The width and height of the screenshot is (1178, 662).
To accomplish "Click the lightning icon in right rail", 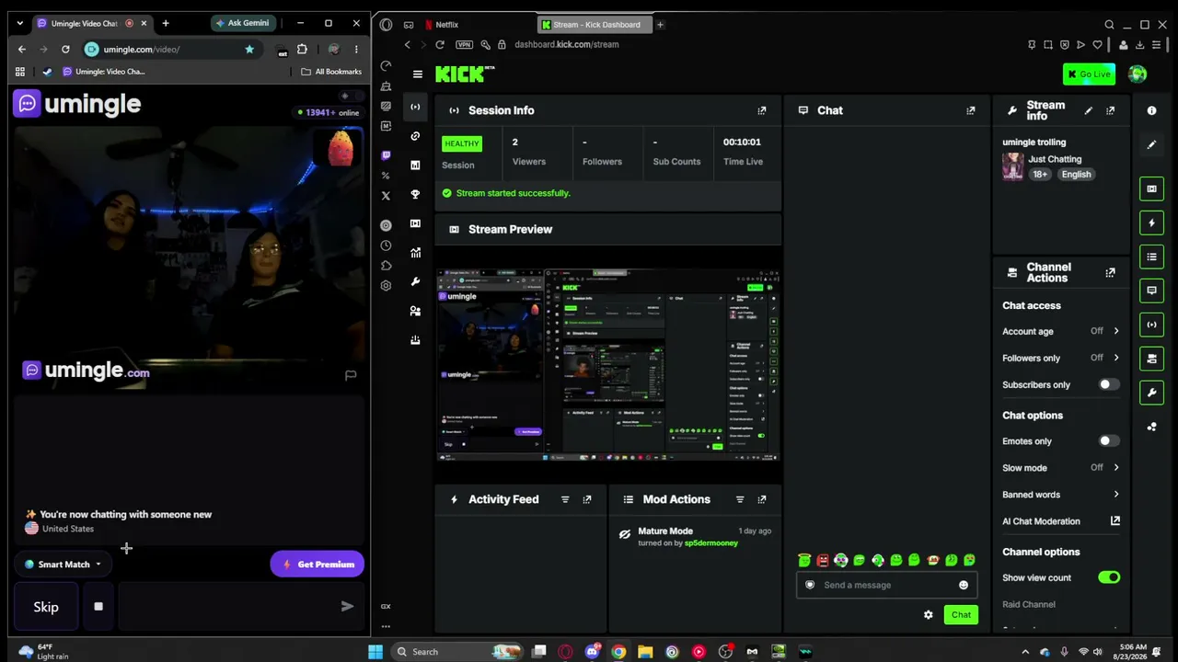I will click(1151, 223).
